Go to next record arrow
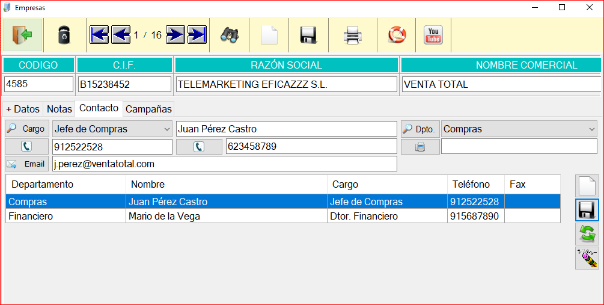 [175, 35]
